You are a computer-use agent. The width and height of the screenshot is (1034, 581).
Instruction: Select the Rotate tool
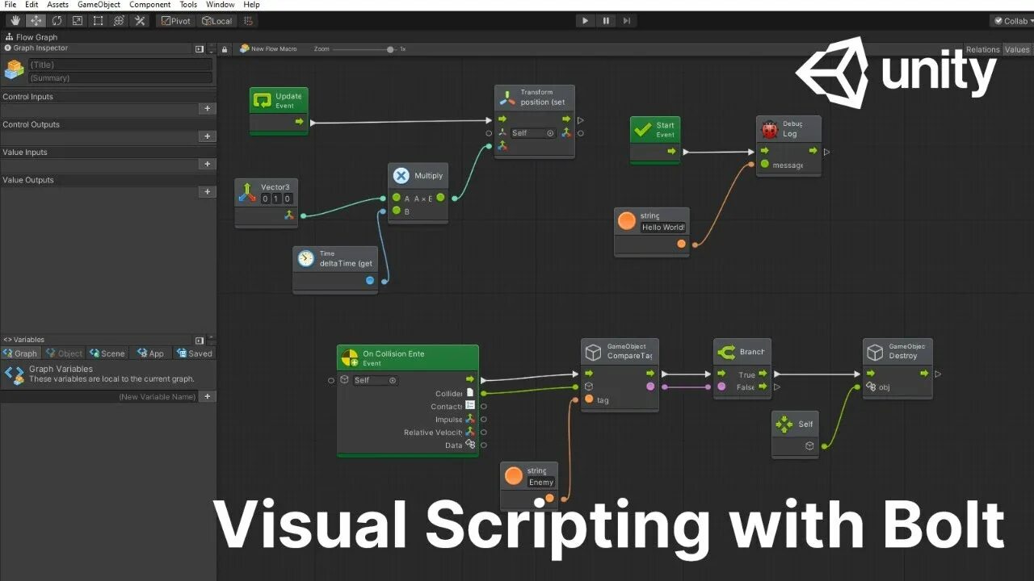(57, 21)
